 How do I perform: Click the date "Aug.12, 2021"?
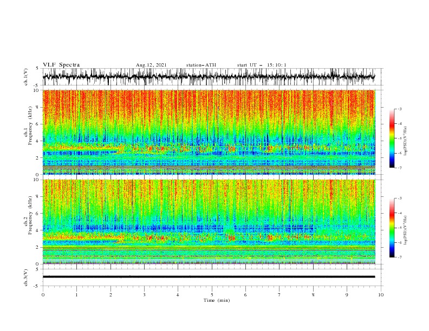coord(151,65)
